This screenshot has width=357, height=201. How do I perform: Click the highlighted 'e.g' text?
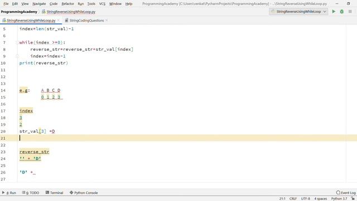23,90
